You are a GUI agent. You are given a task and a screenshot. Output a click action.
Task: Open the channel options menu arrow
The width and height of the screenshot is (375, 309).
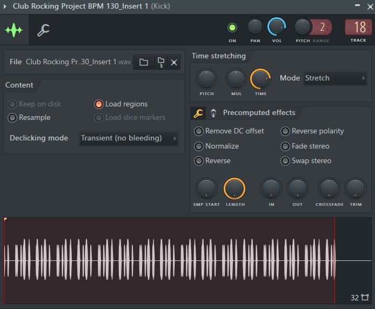pyautogui.click(x=5, y=6)
